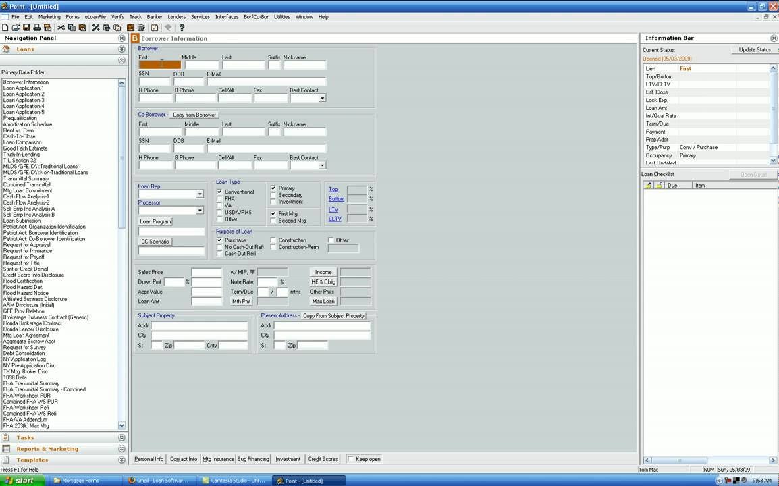The image size is (779, 486).
Task: Click the Paste toolbar icon
Action: click(x=82, y=28)
